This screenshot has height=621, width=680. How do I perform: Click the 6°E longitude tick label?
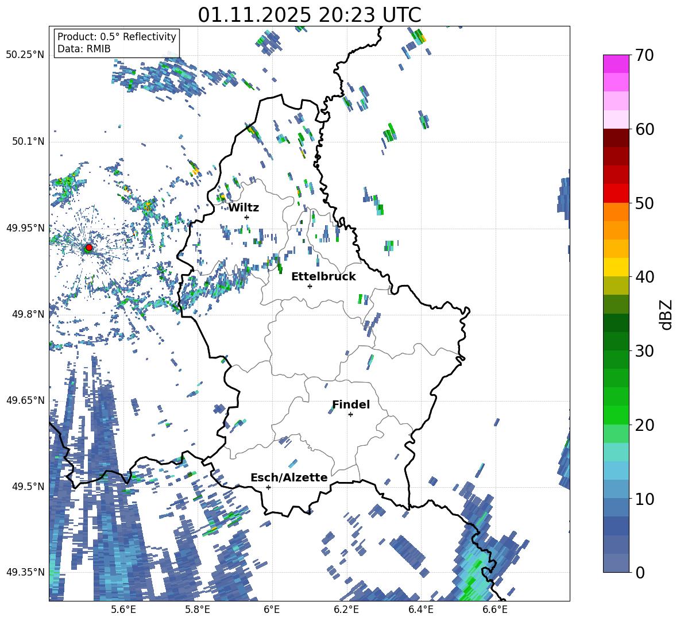(272, 610)
